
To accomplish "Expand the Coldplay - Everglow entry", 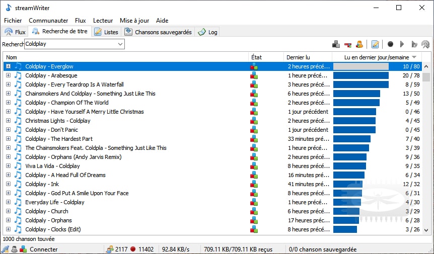I will pos(8,66).
